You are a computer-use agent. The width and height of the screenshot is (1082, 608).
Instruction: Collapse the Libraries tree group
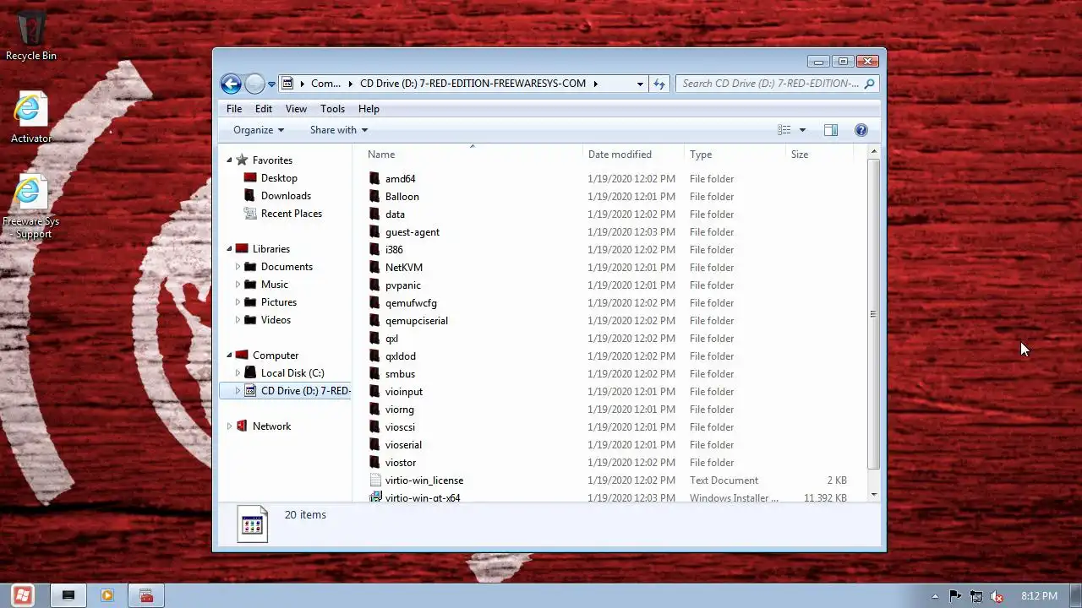[x=229, y=248]
